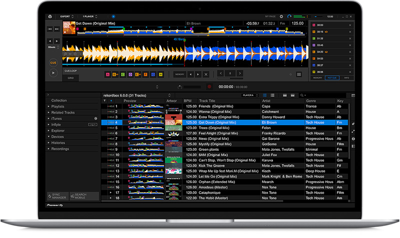Screen dimensions: 400x238
Task: Trigger hot cue pad A
Action: click(x=107, y=74)
